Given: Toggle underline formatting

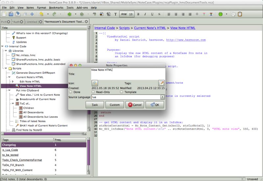Looking at the screenshot, I should click(152, 14).
